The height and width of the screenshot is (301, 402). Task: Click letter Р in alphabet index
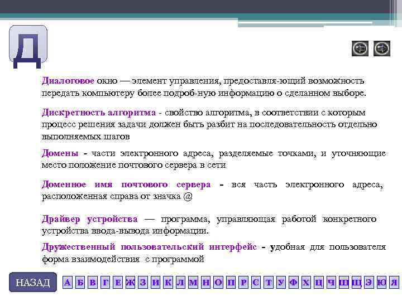pyautogui.click(x=243, y=283)
